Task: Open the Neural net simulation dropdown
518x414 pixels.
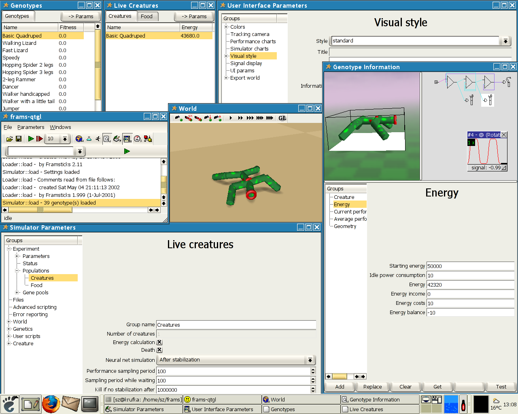Action: [310, 360]
